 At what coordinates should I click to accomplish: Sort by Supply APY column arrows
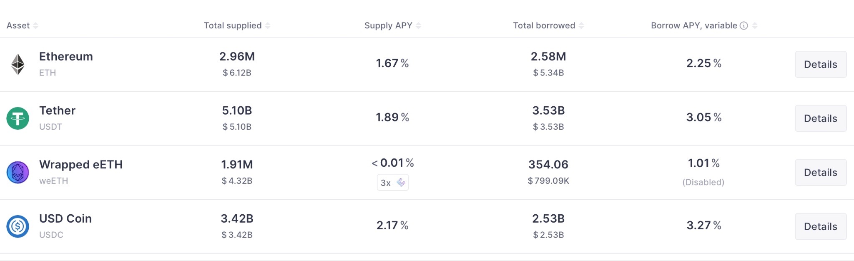[419, 26]
